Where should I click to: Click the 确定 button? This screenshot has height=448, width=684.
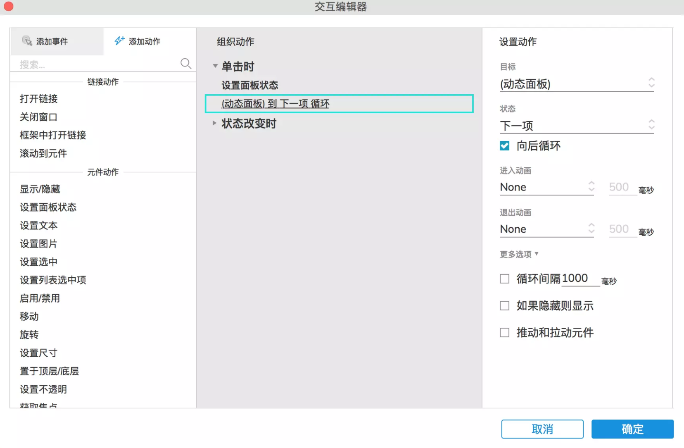tap(632, 429)
